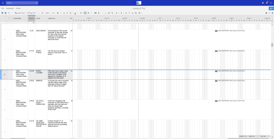
Task: Pick a text font color
Action: pos(75,13)
